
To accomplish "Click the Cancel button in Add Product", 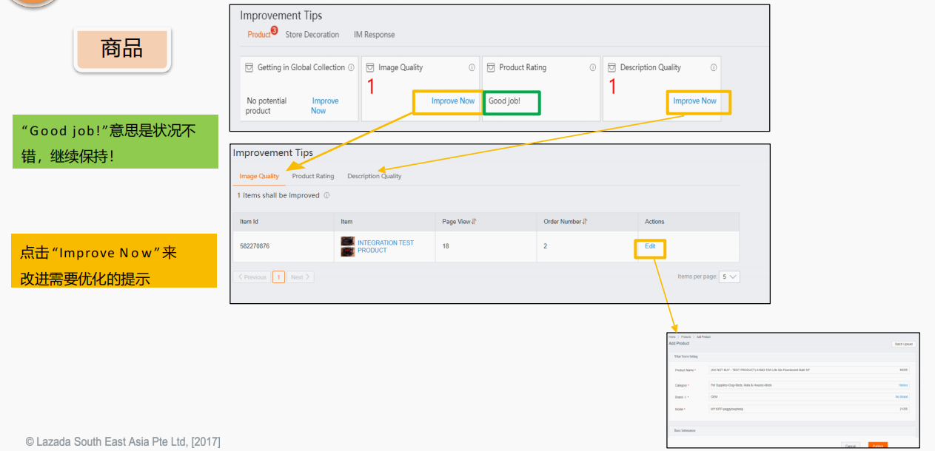I will coord(851,446).
